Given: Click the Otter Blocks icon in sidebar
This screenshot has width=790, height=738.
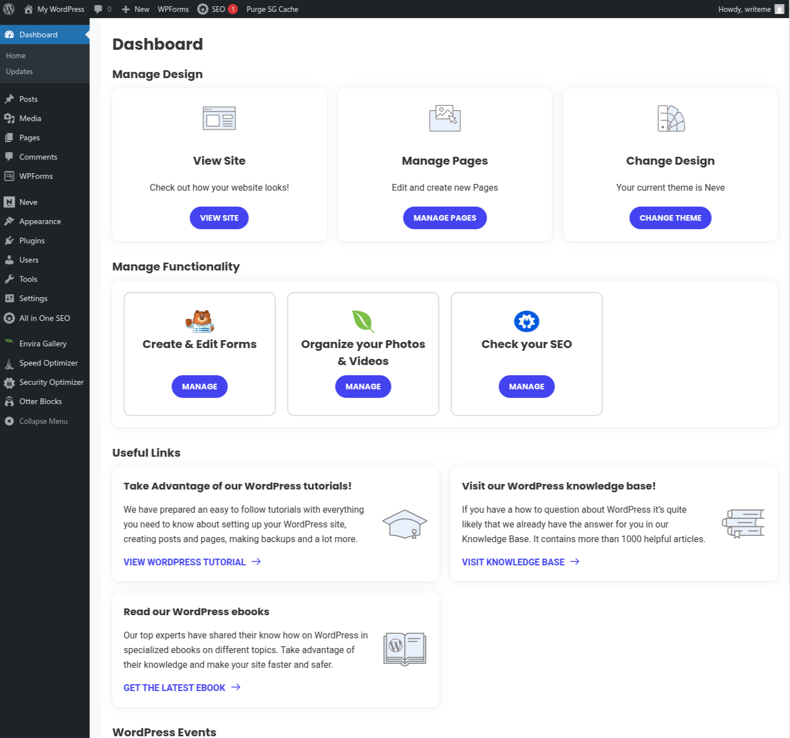Looking at the screenshot, I should click(10, 401).
